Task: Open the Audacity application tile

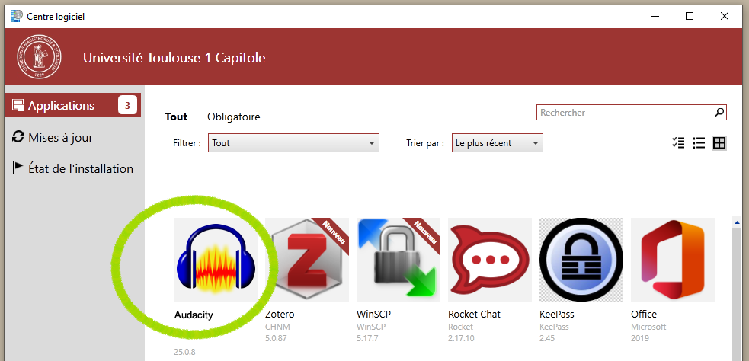Action: pyautogui.click(x=216, y=260)
